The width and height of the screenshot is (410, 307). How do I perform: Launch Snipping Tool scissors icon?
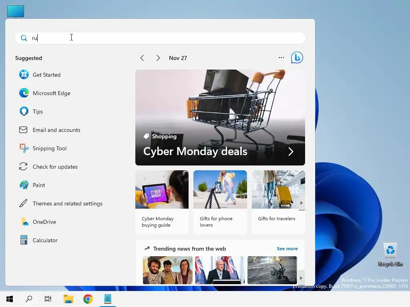click(24, 148)
